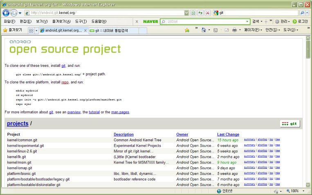
Task: Click the Print icon in command bar
Action: click(x=235, y=30)
